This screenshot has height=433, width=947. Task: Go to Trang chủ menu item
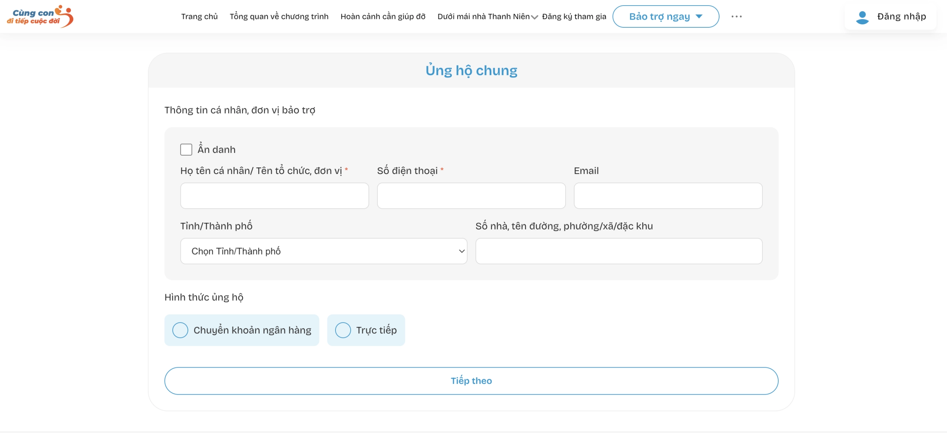[x=199, y=17]
